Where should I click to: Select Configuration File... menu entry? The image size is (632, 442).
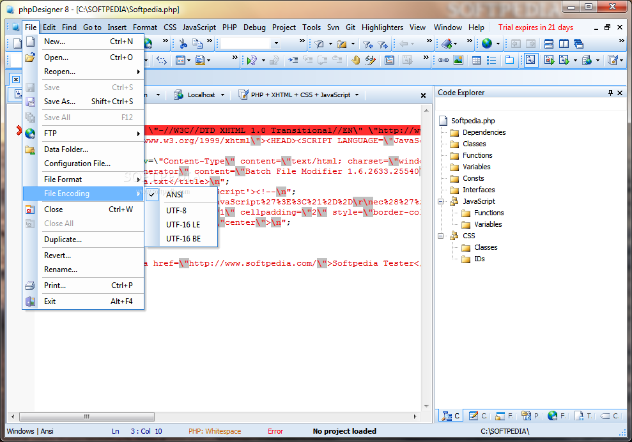(83, 164)
